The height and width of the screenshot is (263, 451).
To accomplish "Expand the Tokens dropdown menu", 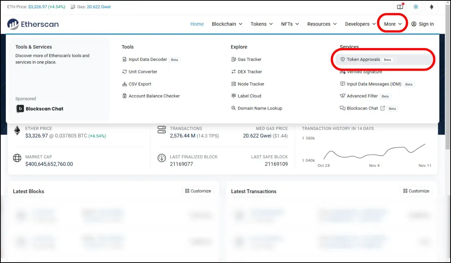I will point(262,24).
